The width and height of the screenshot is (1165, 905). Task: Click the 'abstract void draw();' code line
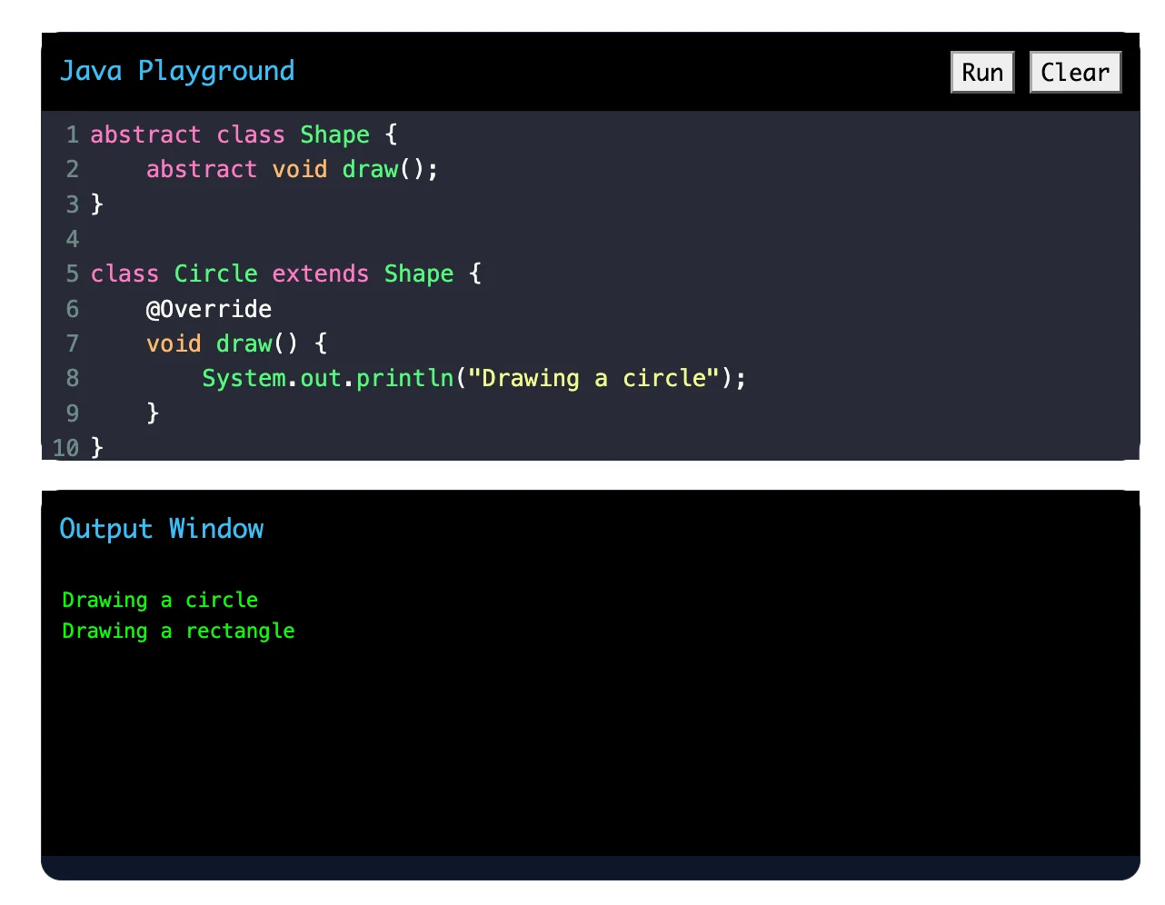pos(293,169)
